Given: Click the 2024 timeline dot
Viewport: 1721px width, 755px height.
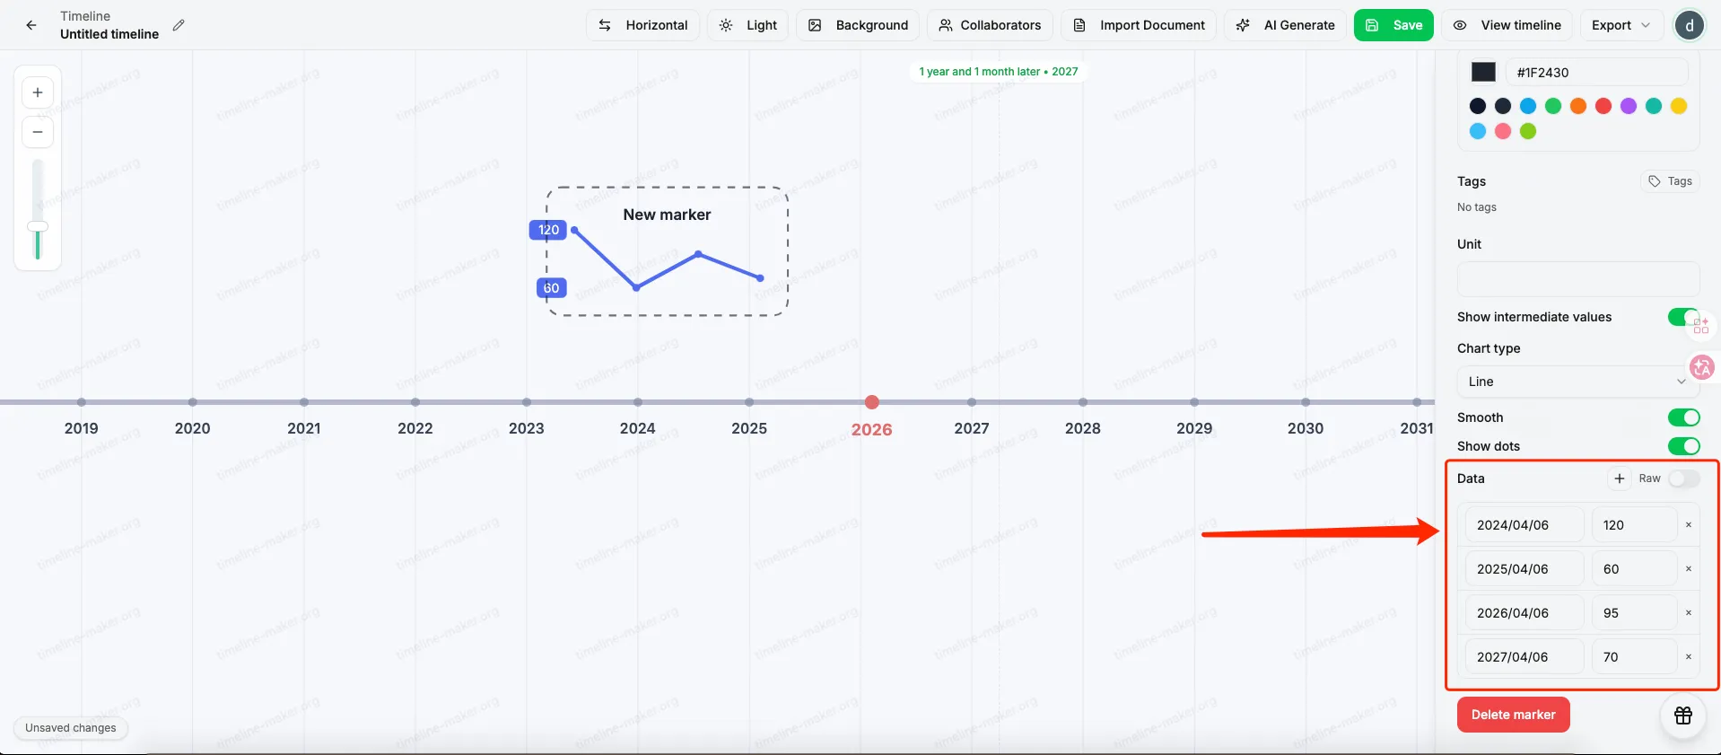Looking at the screenshot, I should click(x=637, y=402).
